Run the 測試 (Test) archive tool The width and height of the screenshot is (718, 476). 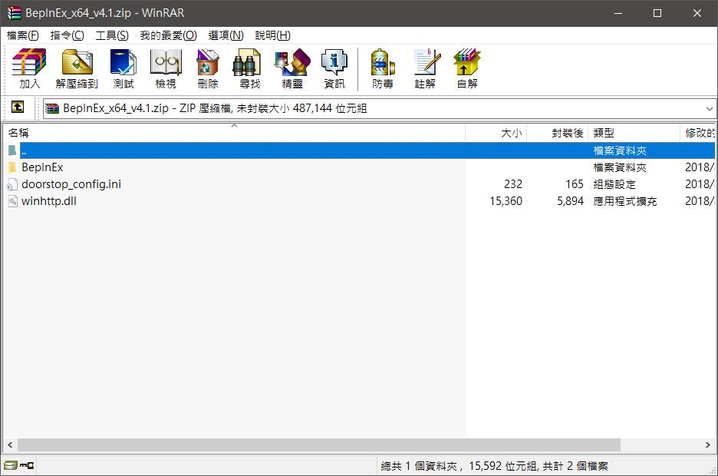(x=123, y=68)
